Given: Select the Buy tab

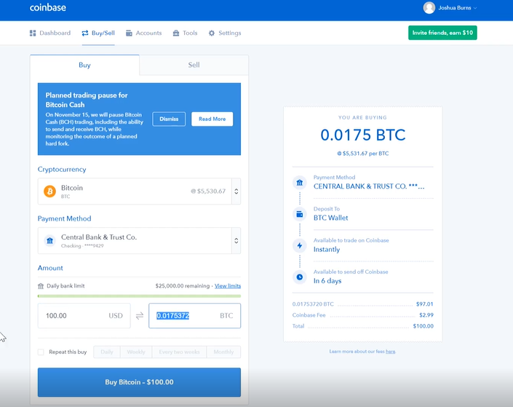Looking at the screenshot, I should click(84, 65).
